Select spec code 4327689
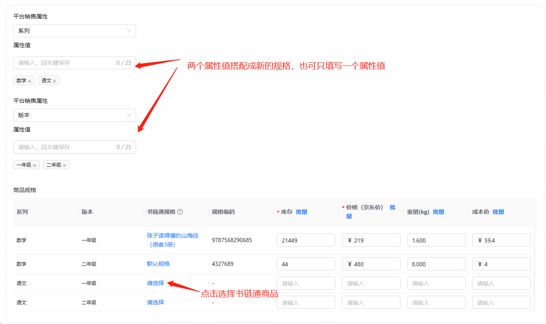Viewport: 546px width, 324px height. click(223, 264)
